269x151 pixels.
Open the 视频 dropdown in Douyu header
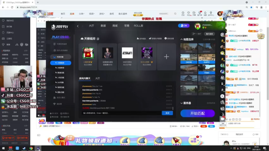(x=92, y=14)
